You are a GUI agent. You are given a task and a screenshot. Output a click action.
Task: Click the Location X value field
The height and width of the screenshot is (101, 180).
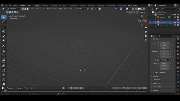[x=164, y=43]
